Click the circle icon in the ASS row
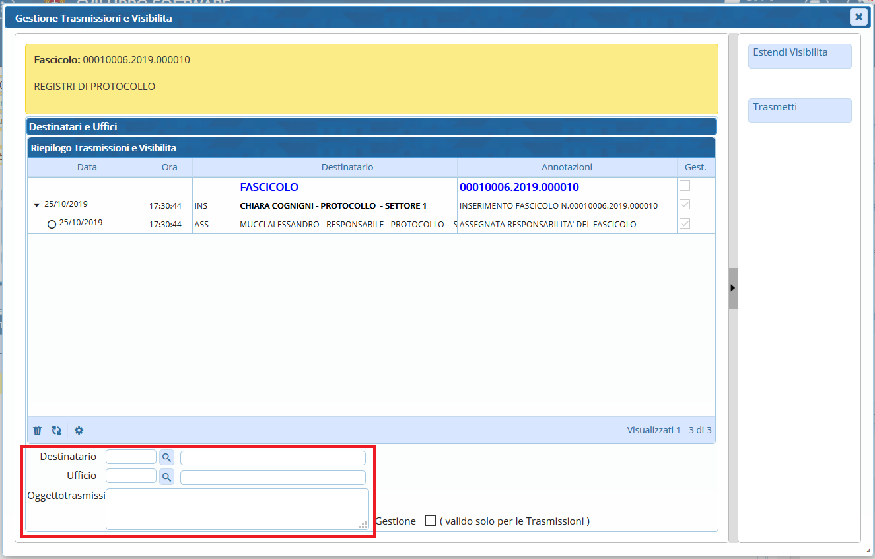 pos(52,225)
